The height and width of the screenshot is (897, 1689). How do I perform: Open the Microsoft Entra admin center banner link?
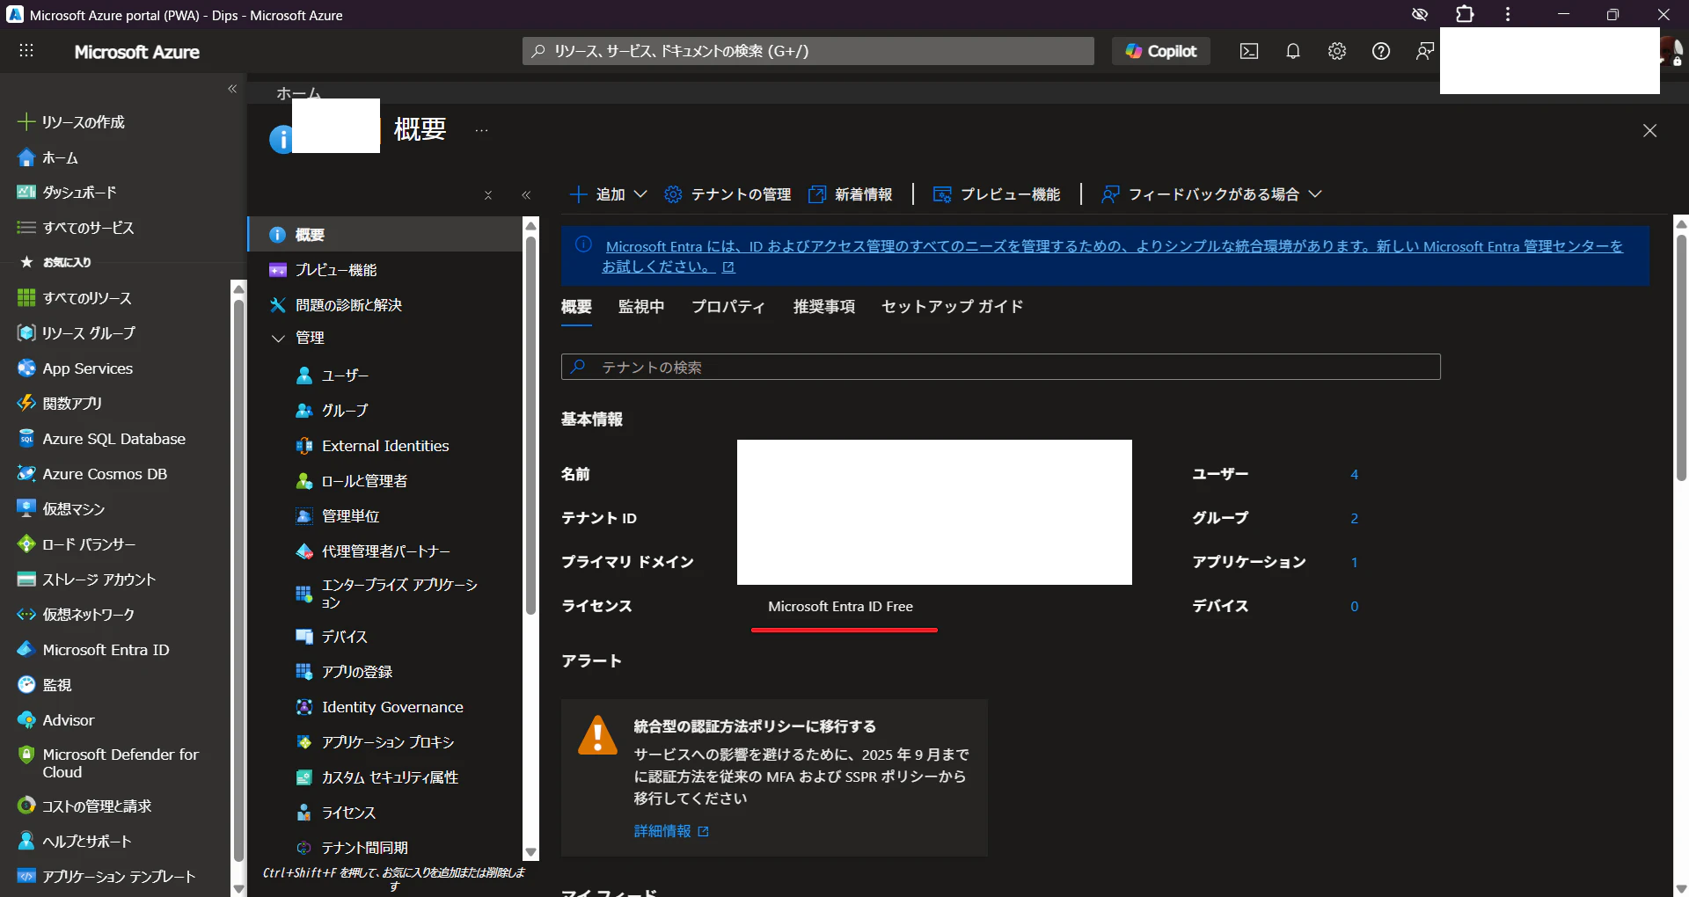1113,256
